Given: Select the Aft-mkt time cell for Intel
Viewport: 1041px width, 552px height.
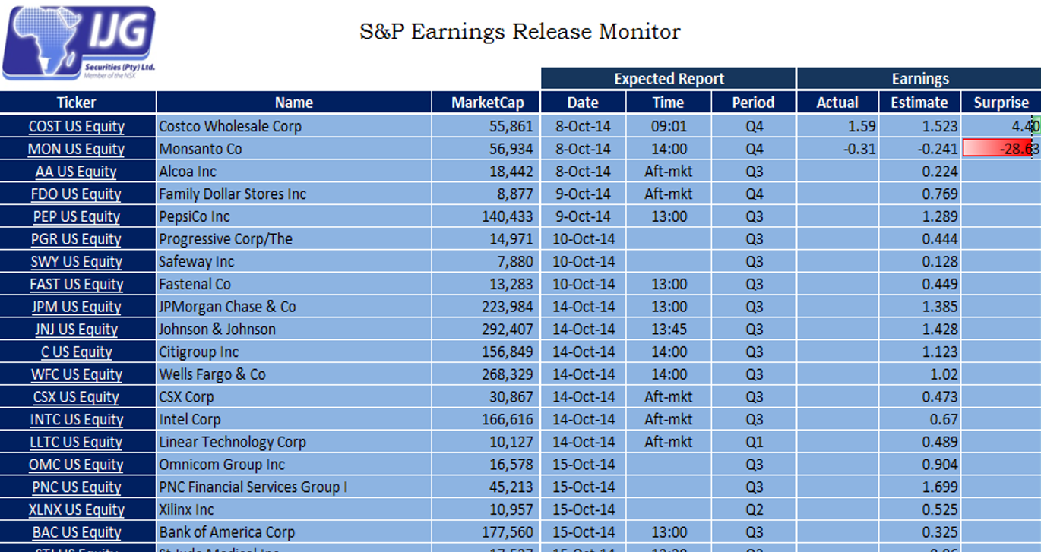Looking at the screenshot, I should [x=668, y=420].
